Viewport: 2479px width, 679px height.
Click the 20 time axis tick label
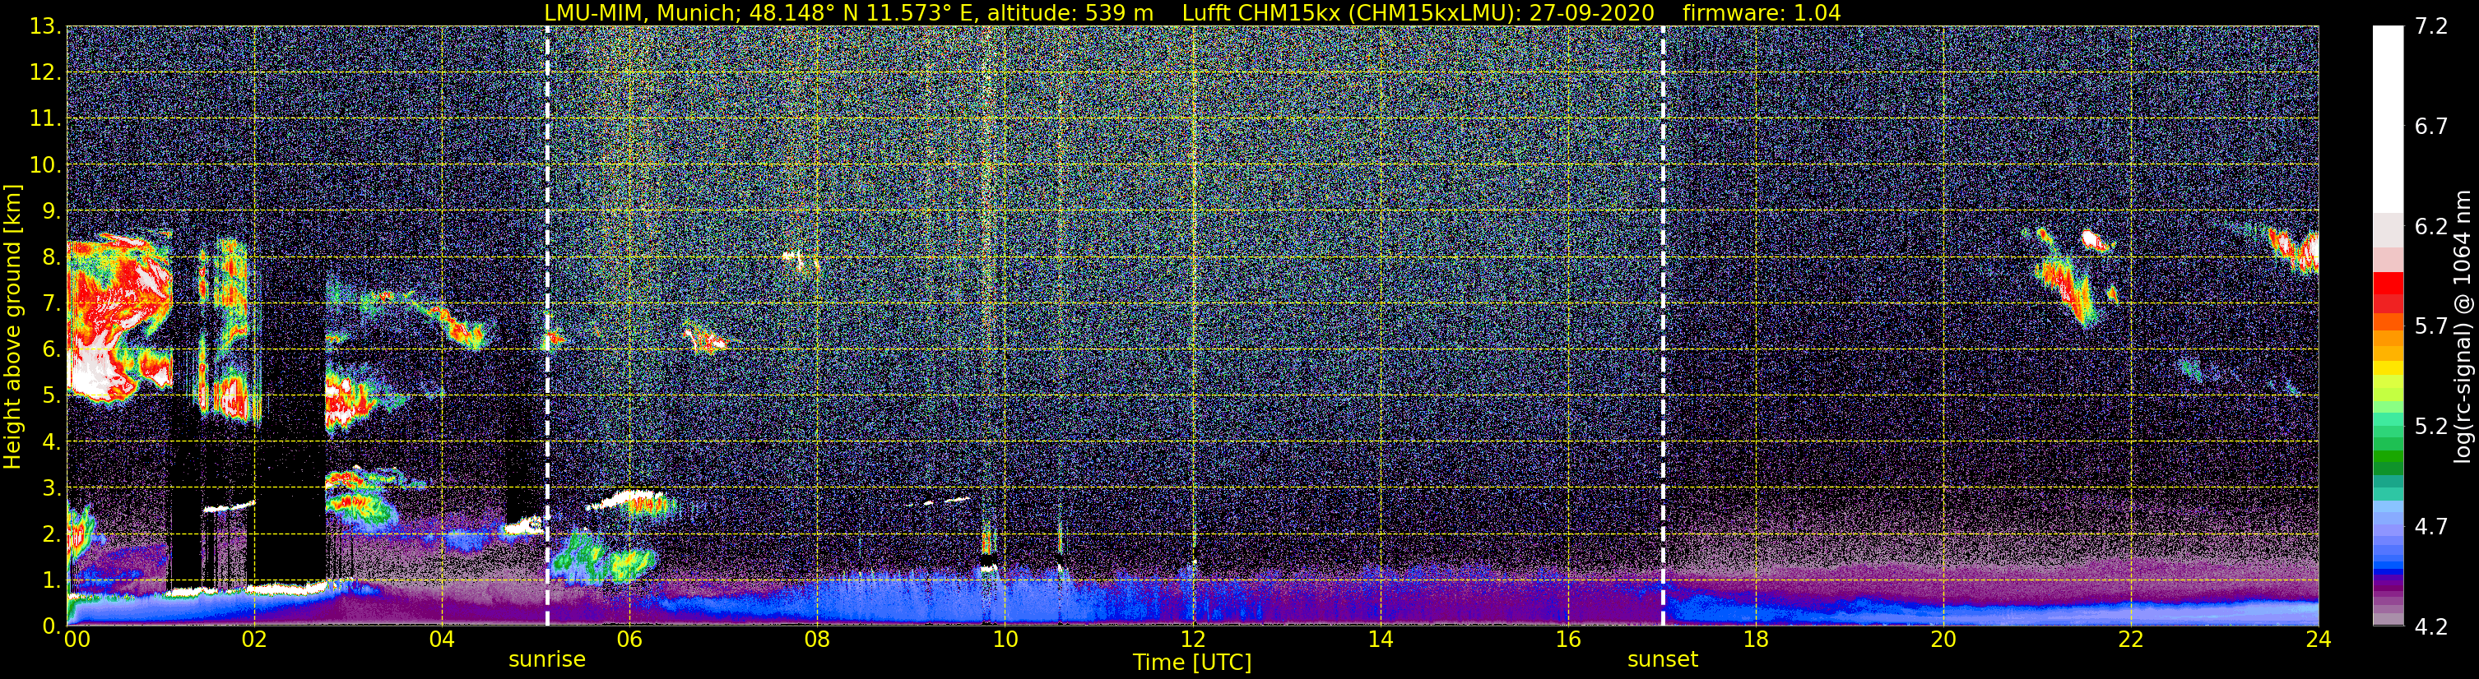point(1943,640)
